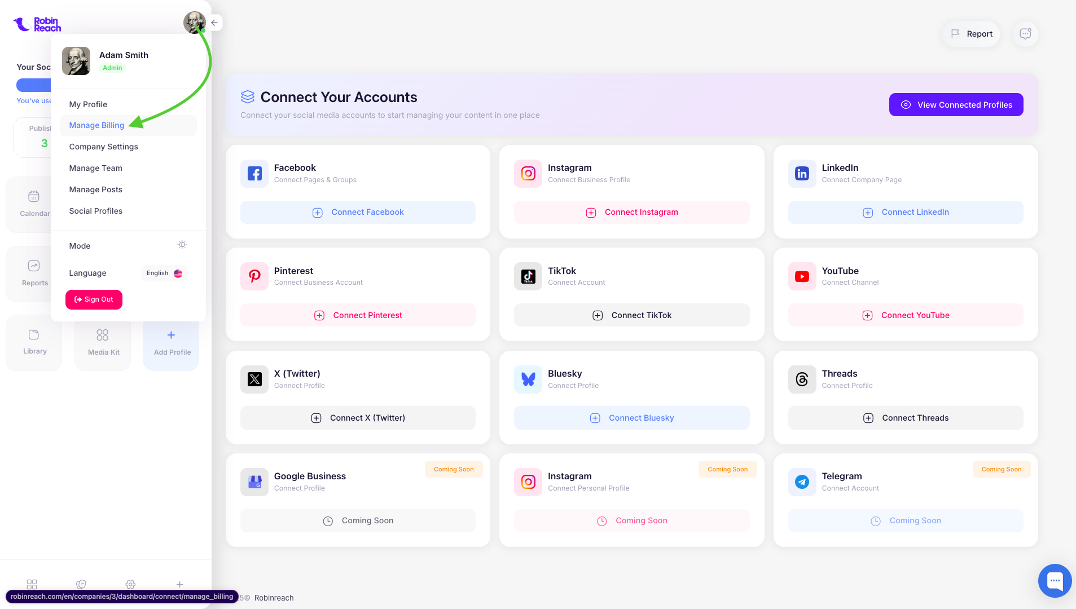The width and height of the screenshot is (1076, 609).
Task: Click the Sign Out button
Action: 94,299
